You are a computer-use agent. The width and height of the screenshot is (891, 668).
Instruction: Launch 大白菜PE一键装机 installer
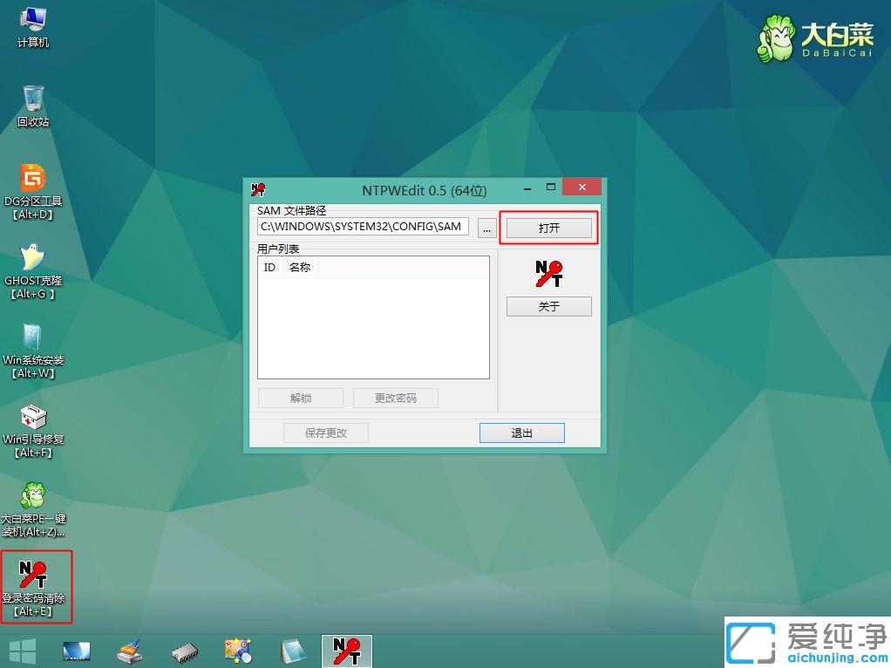[32, 499]
